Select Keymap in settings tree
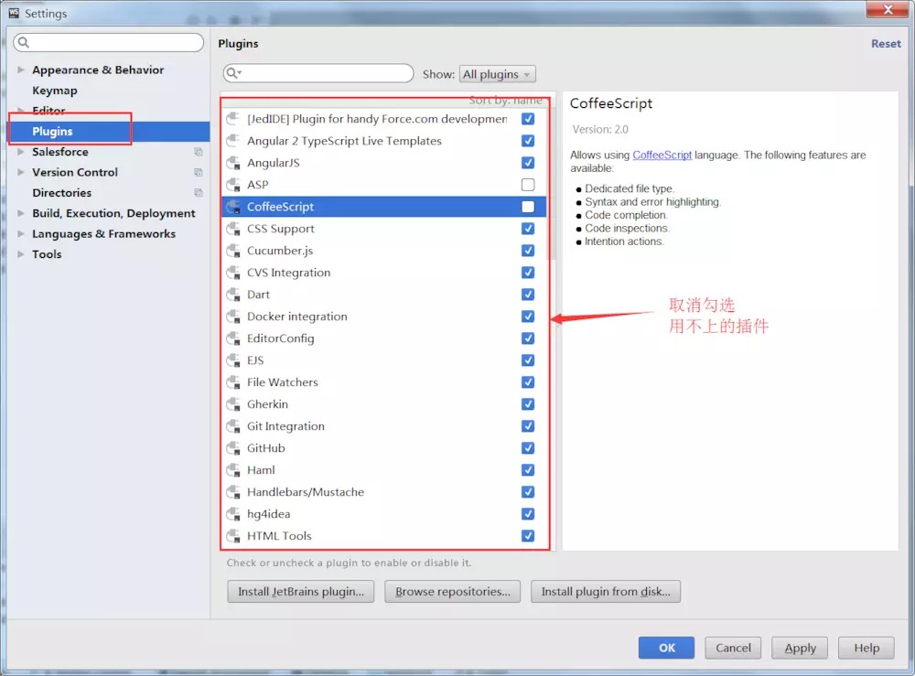Viewport: 915px width, 676px height. (55, 91)
